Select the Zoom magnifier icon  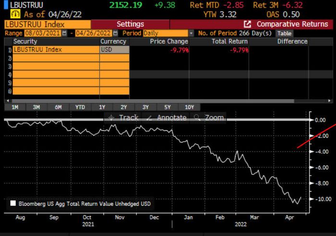197,118
